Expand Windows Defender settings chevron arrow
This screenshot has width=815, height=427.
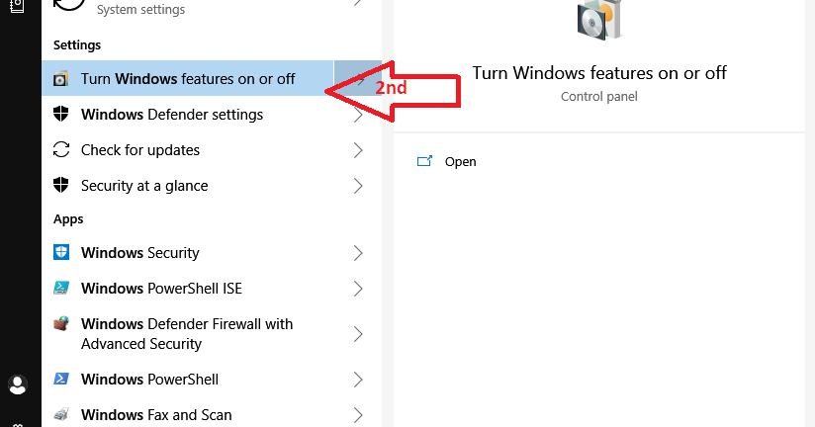[x=358, y=115]
